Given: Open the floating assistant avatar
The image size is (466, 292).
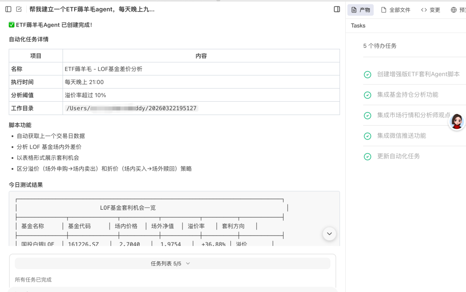Looking at the screenshot, I should pos(457,121).
